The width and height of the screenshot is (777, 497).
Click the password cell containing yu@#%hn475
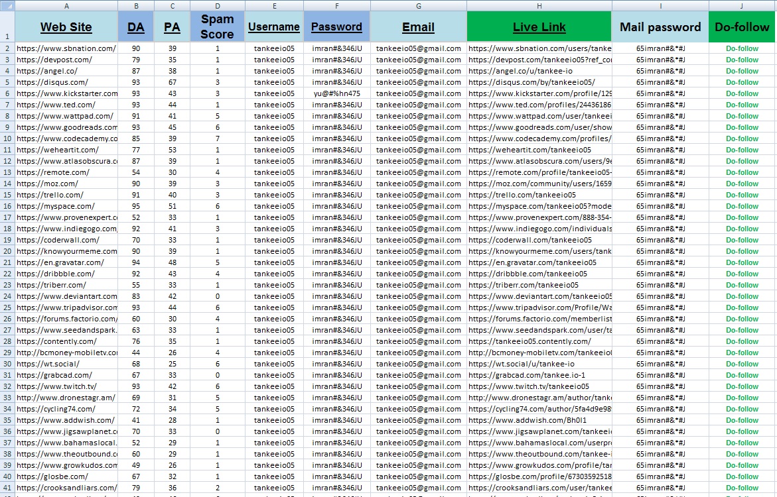point(336,93)
